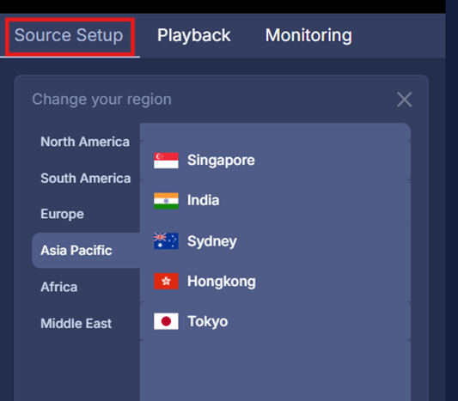The height and width of the screenshot is (401, 458).
Task: Pick the India region option
Action: click(275, 201)
